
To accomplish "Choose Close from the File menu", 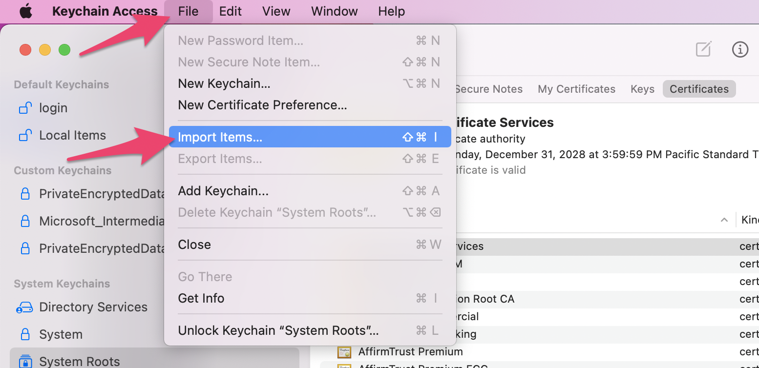I will (310, 245).
